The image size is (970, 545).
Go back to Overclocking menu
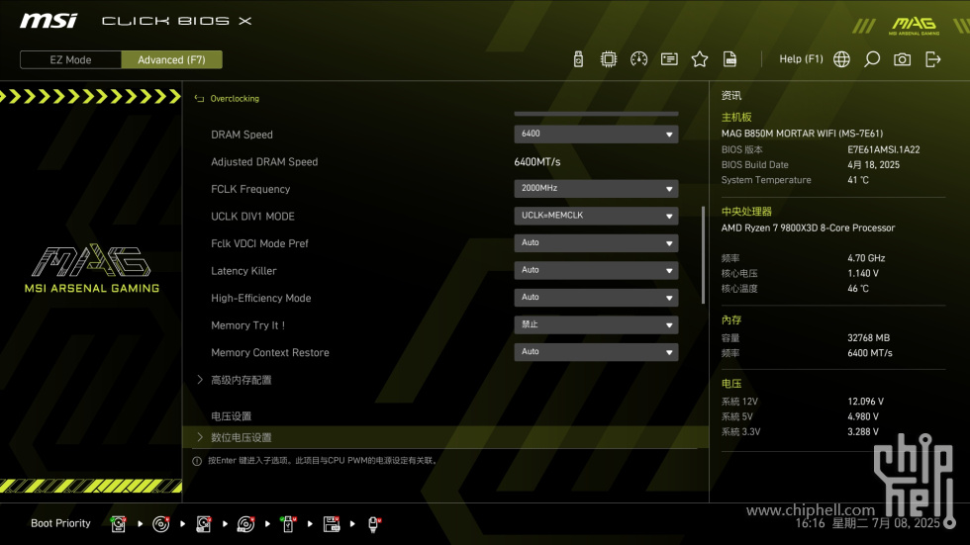(235, 98)
